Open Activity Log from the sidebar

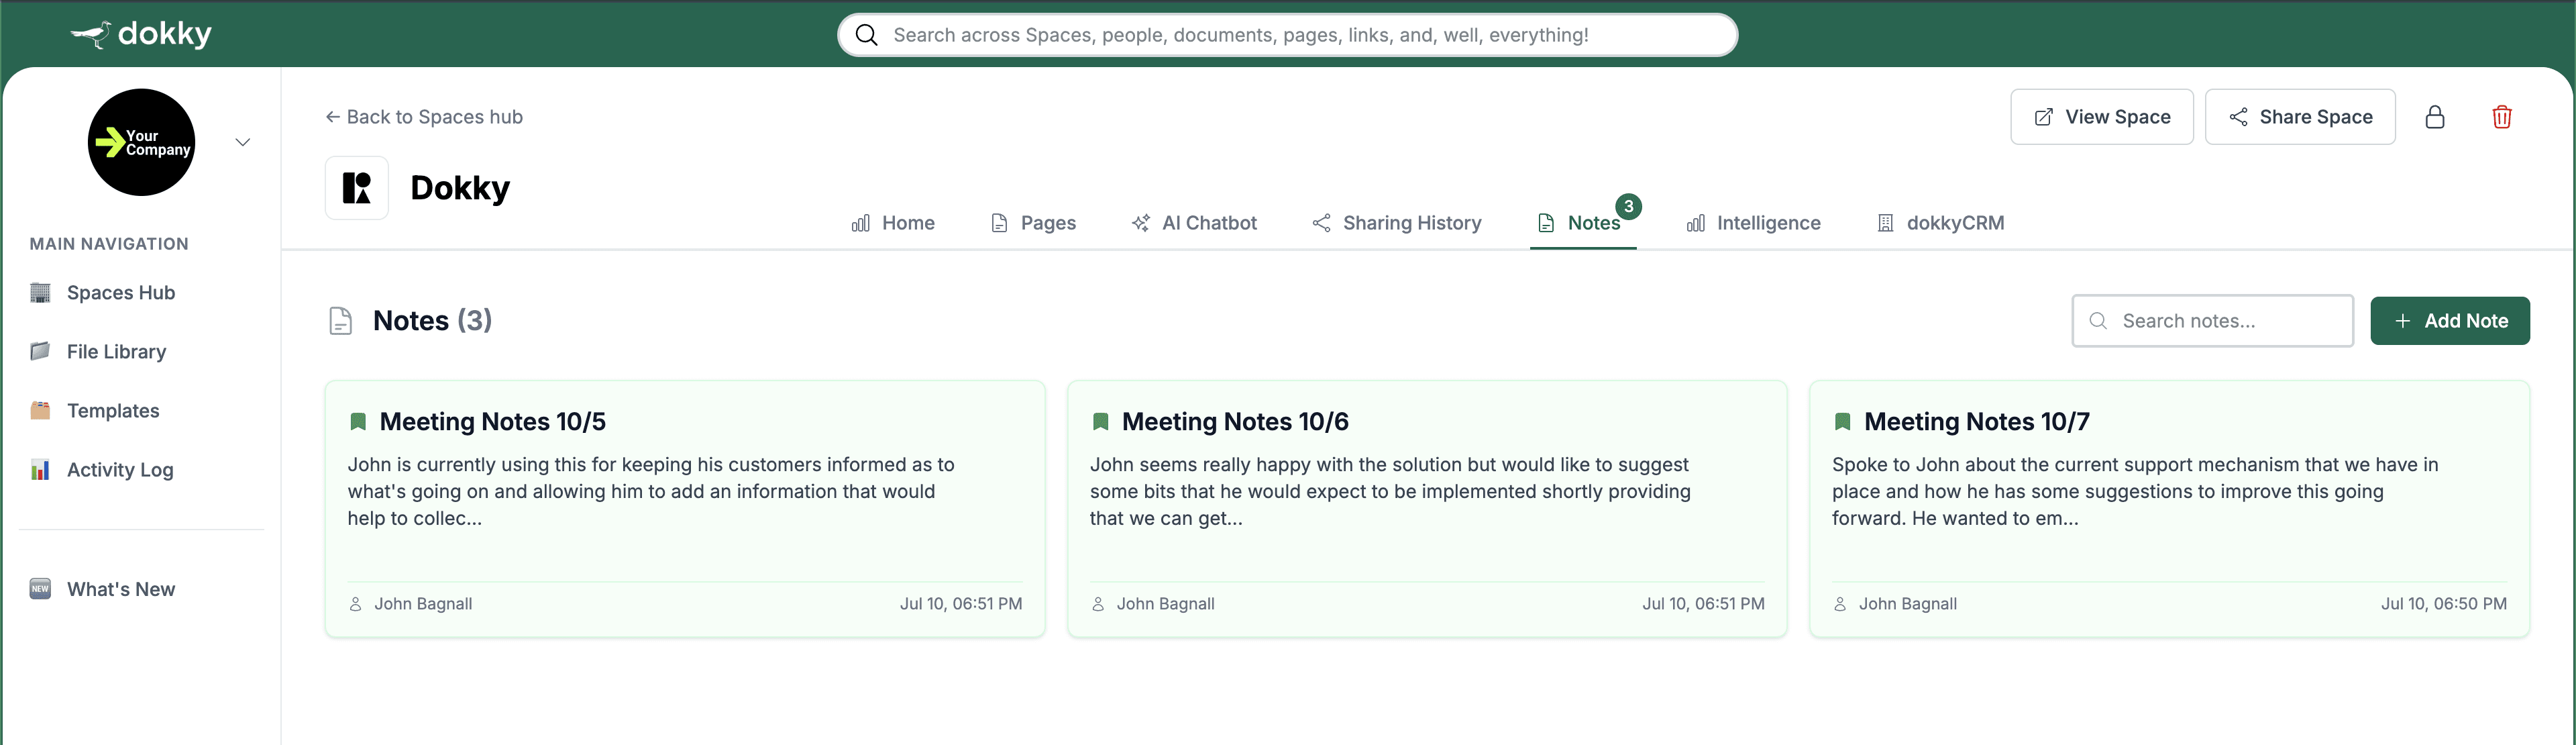119,470
